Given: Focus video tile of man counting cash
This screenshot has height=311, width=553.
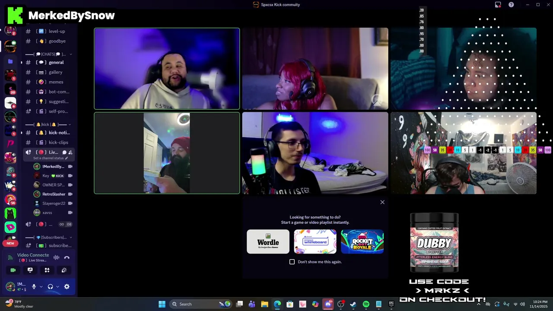Looking at the screenshot, I should [x=167, y=153].
